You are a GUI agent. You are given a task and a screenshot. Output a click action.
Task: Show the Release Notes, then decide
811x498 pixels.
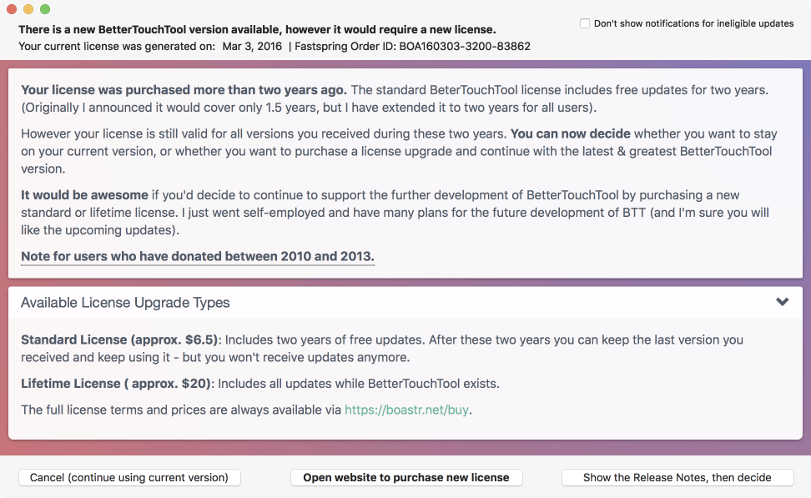click(x=677, y=477)
